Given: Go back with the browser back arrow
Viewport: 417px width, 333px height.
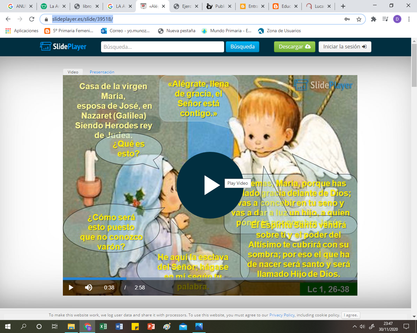Looking at the screenshot, I should point(8,19).
